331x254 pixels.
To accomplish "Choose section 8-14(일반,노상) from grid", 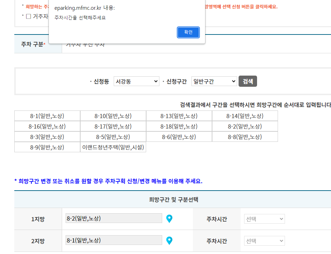I will tap(245, 116).
